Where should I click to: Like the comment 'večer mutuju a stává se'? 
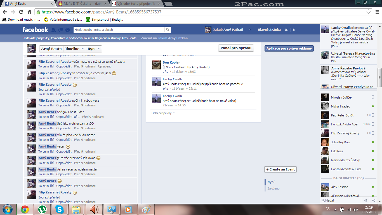pos(46,66)
